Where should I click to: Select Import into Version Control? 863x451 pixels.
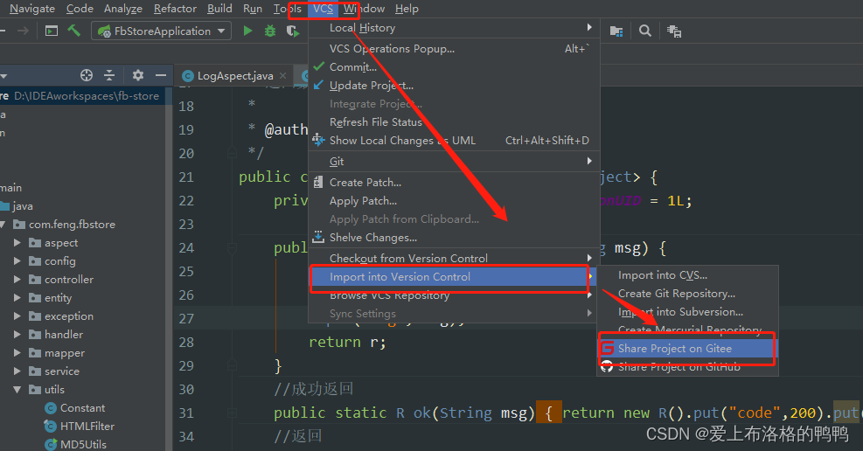click(x=454, y=277)
